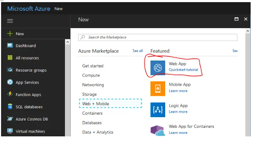
Task: Click New label in the sidebar
Action: pos(20,34)
